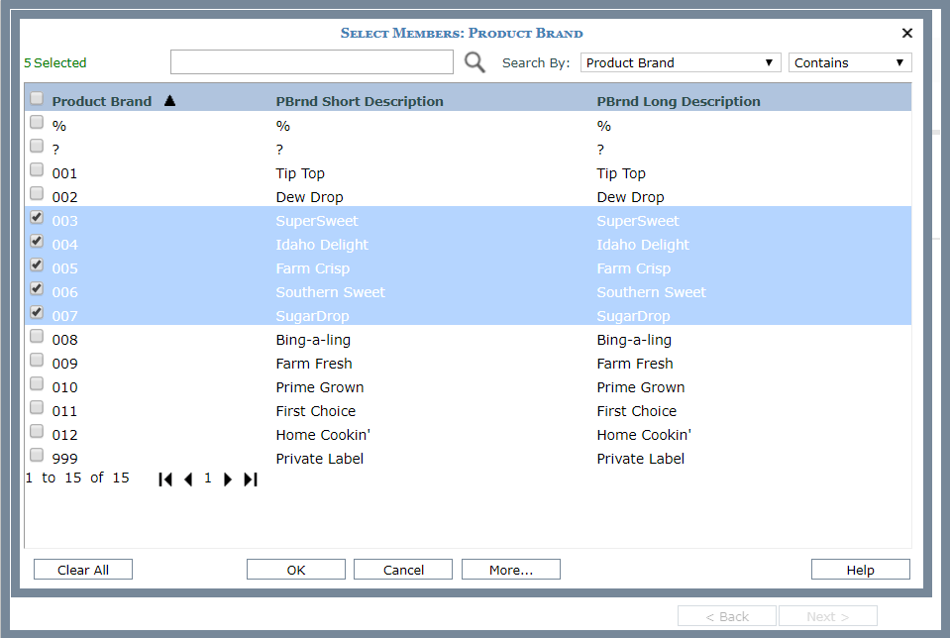Click short description 'SuperSweet'
Viewport: 950px width, 638px height.
click(x=317, y=221)
